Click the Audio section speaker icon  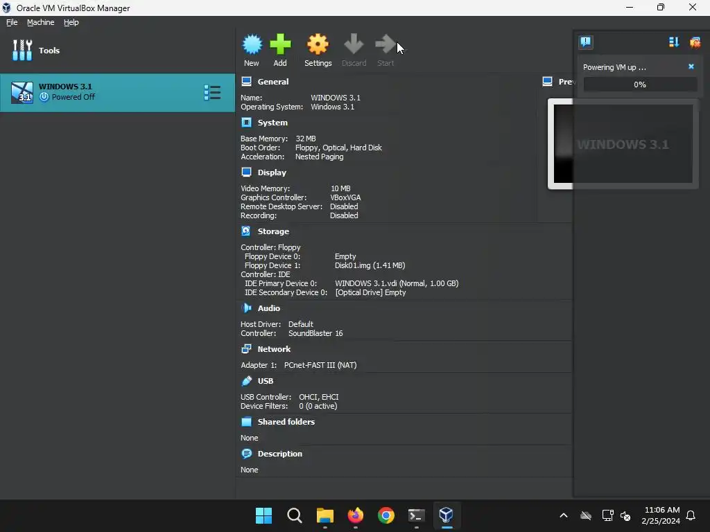246,308
